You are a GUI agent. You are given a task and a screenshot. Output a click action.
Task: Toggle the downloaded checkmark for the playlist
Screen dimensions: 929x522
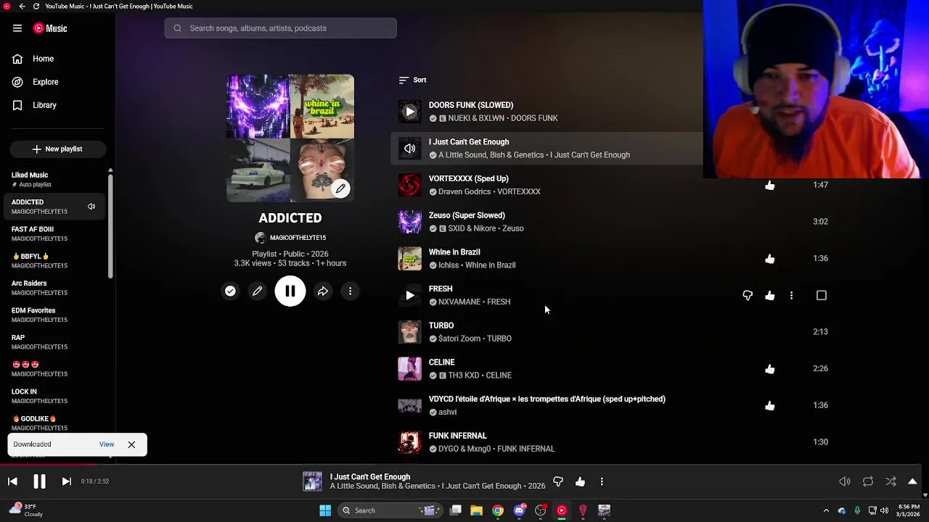coord(230,291)
